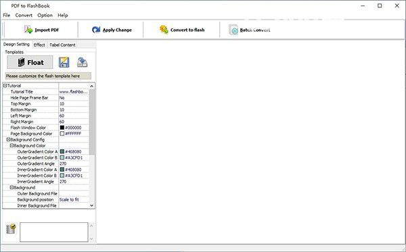
Task: Click the save template floppy icon
Action: [x=64, y=62]
